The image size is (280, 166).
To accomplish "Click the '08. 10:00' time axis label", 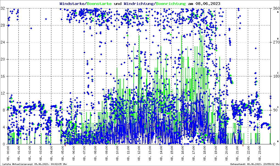I will 117,153.
